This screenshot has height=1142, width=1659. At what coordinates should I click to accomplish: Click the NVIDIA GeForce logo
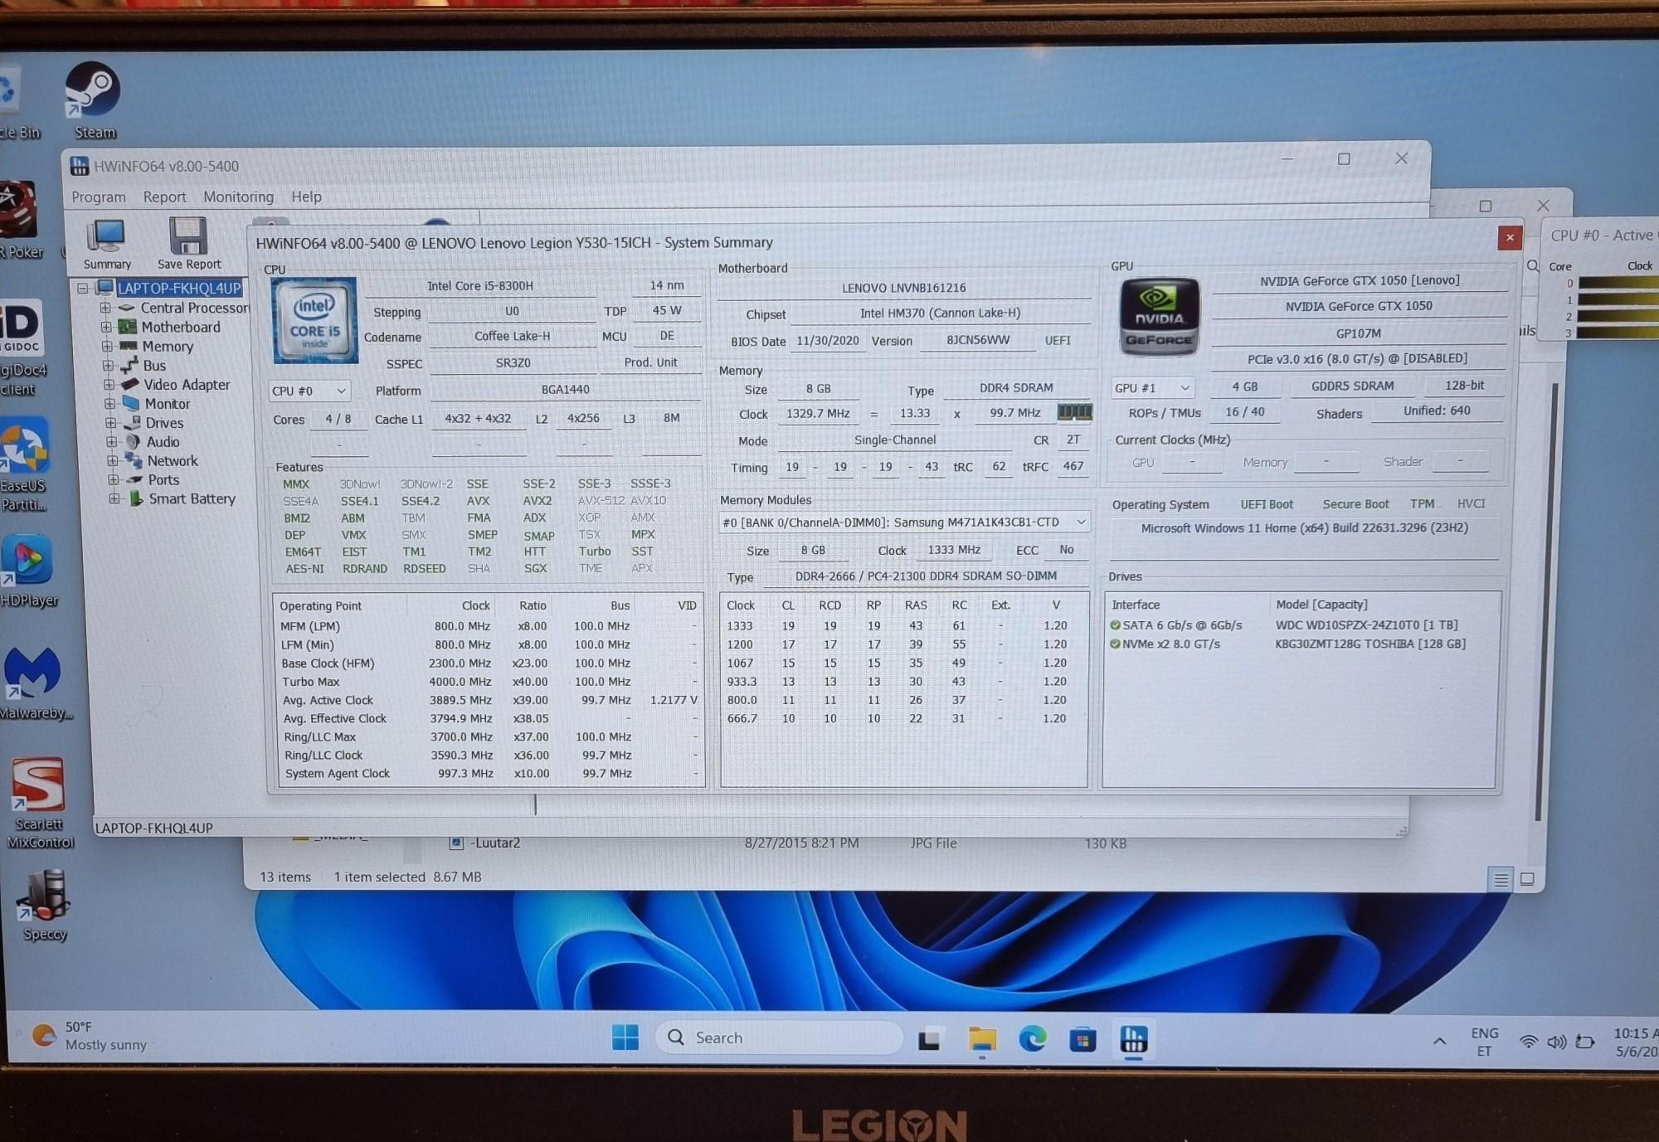point(1159,317)
